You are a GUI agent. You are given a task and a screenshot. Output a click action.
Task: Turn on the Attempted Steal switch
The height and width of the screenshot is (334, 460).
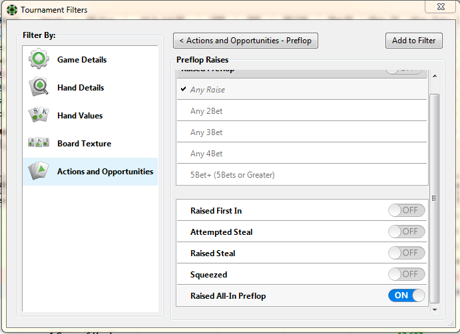(x=406, y=232)
